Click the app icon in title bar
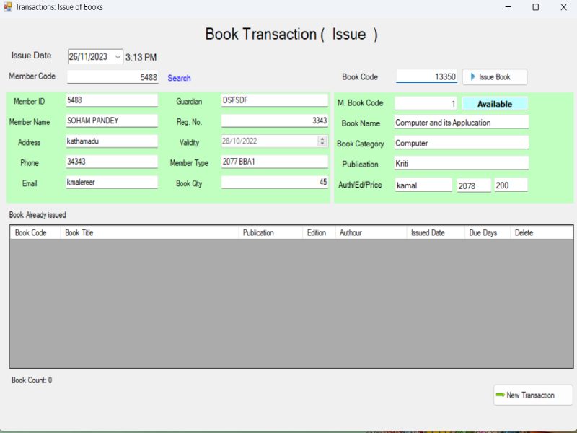This screenshot has width=577, height=433. tap(8, 7)
